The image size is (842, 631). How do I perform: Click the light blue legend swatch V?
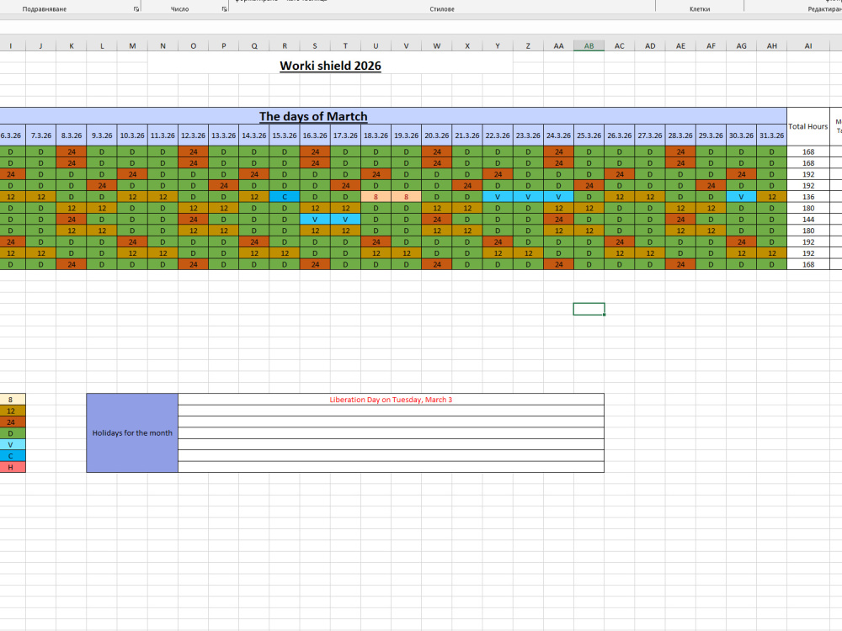11,445
